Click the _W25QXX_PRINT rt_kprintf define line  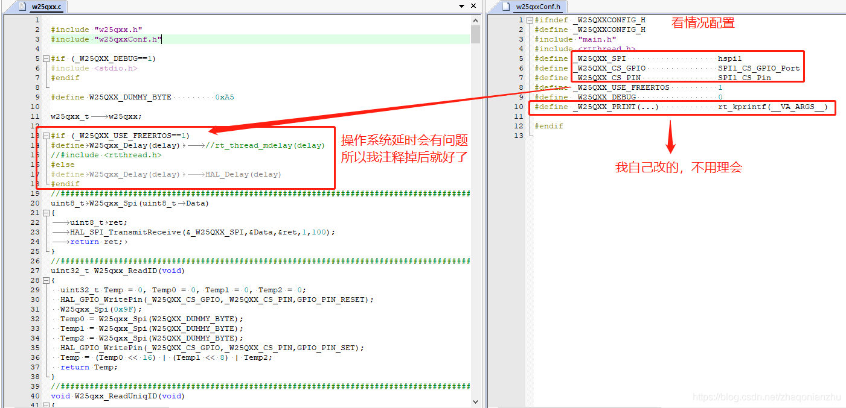pyautogui.click(x=682, y=107)
